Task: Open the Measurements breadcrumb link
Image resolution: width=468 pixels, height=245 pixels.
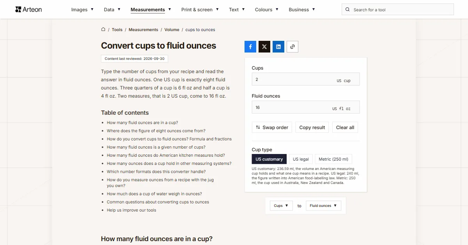Action: tap(144, 30)
